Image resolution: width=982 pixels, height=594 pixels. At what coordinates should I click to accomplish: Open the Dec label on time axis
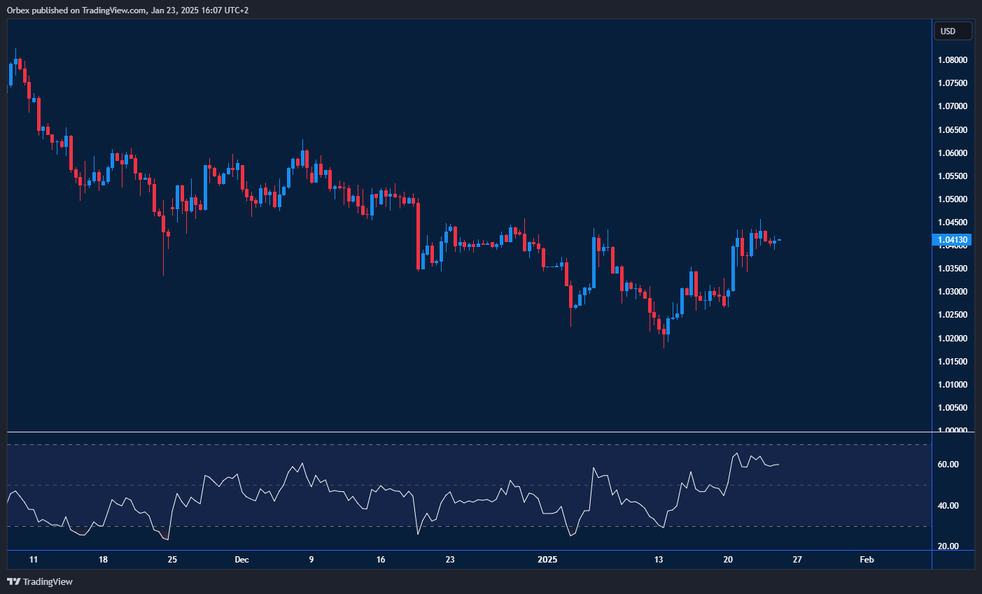click(242, 560)
